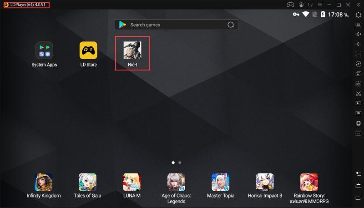This screenshot has height=208, width=364.
Task: Open emulator settings gear icon in sidebar
Action: pyautogui.click(x=359, y=15)
